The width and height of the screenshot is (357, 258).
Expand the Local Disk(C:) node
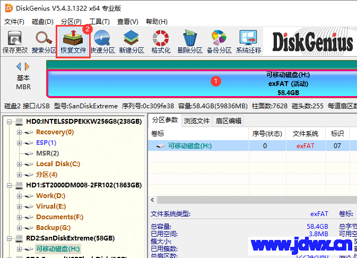click(x=19, y=165)
